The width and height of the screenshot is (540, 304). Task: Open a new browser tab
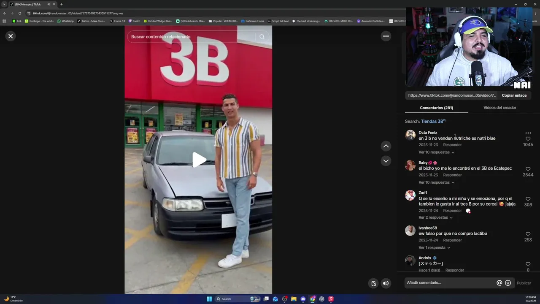coord(61,4)
